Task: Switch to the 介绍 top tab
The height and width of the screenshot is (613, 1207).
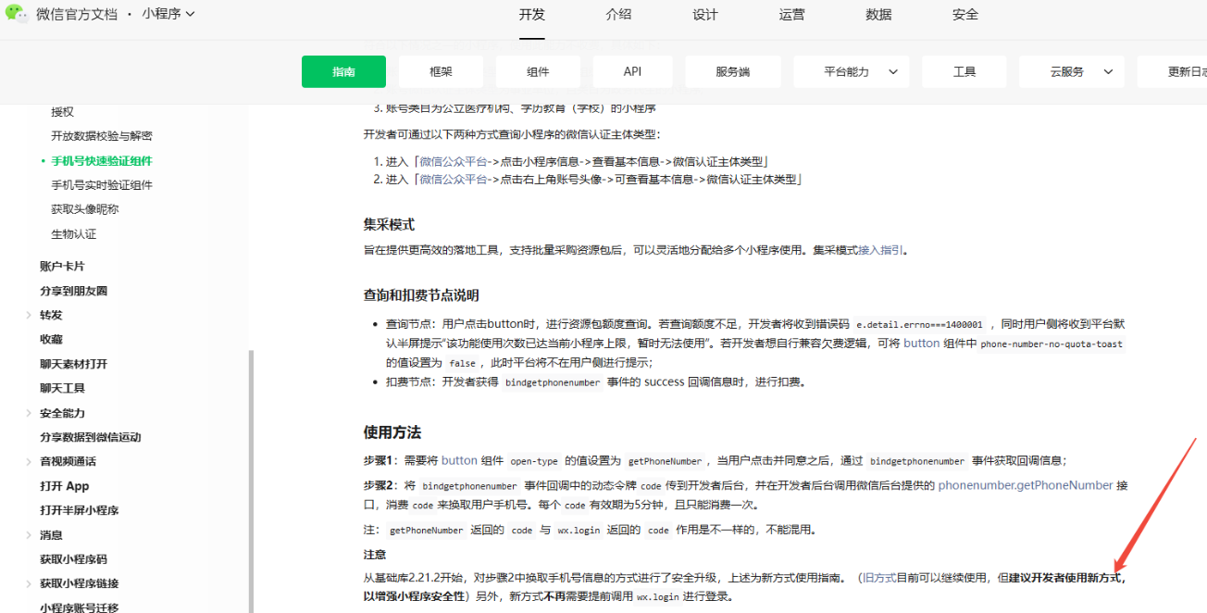Action: [x=618, y=14]
